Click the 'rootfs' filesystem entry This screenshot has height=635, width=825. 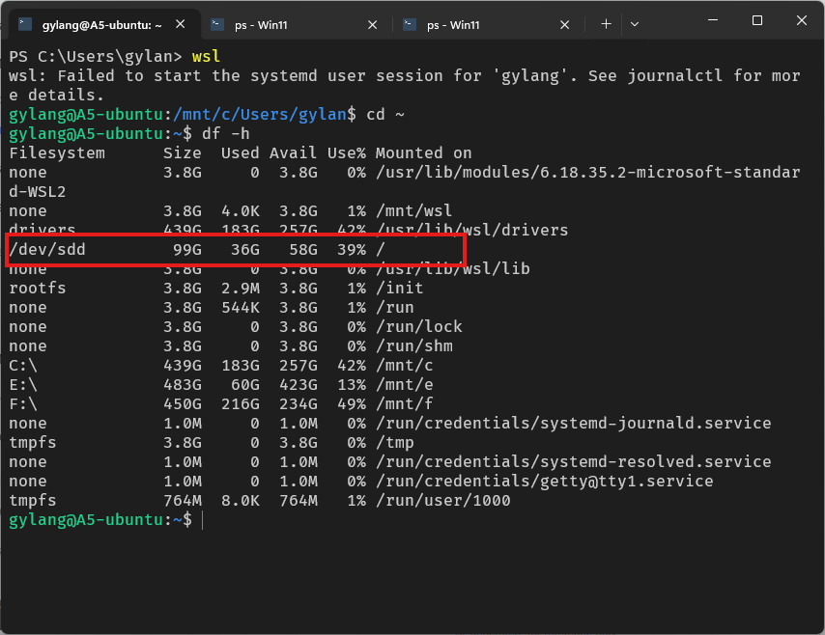38,288
